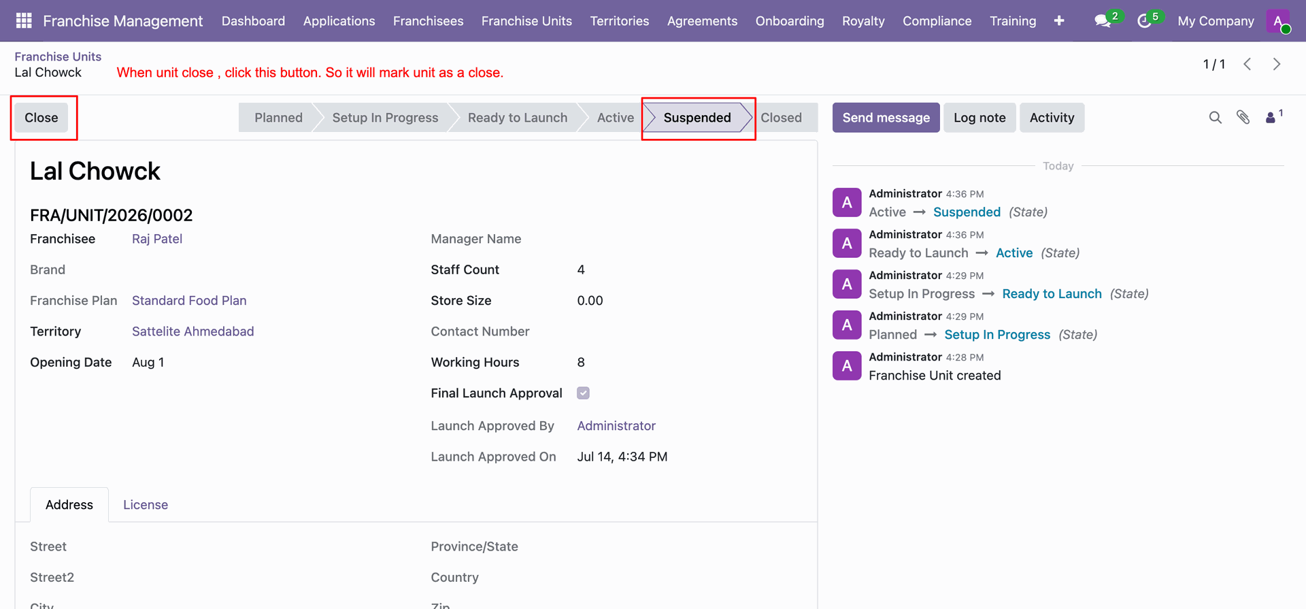The width and height of the screenshot is (1306, 609).
Task: Click the Franchise Management app title
Action: pos(122,21)
